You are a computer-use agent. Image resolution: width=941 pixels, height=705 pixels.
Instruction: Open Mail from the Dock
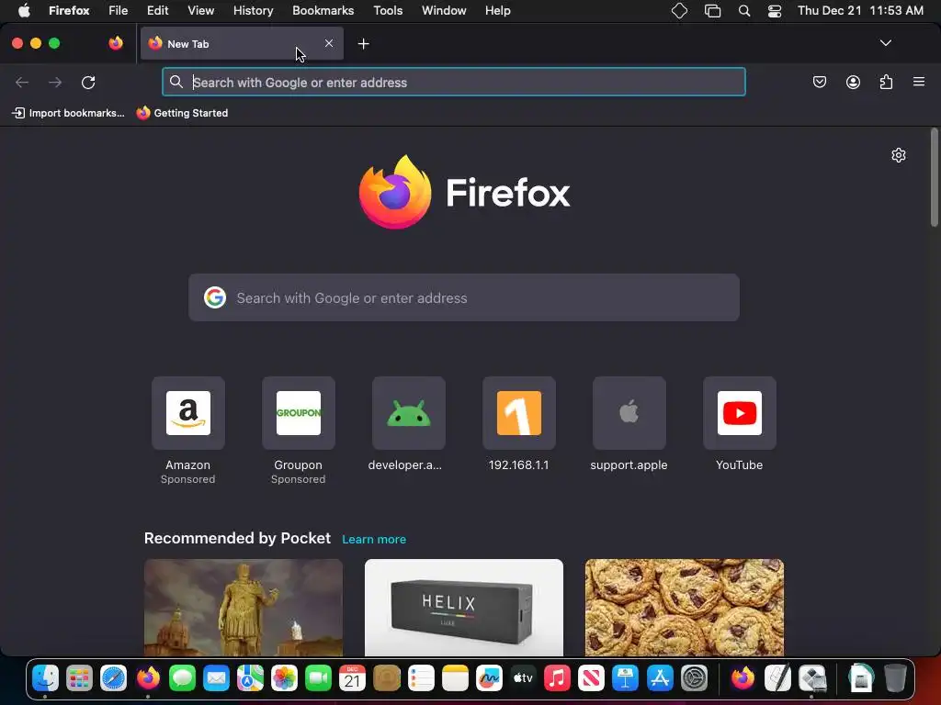216,678
